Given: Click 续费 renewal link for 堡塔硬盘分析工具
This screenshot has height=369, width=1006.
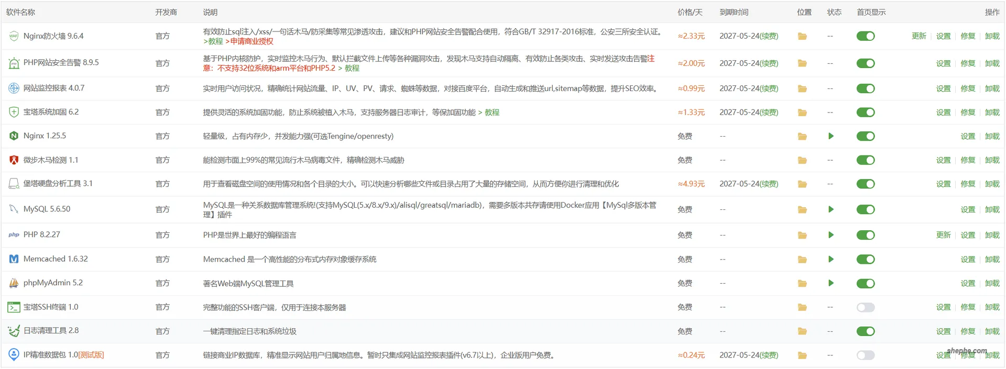Looking at the screenshot, I should [x=769, y=184].
